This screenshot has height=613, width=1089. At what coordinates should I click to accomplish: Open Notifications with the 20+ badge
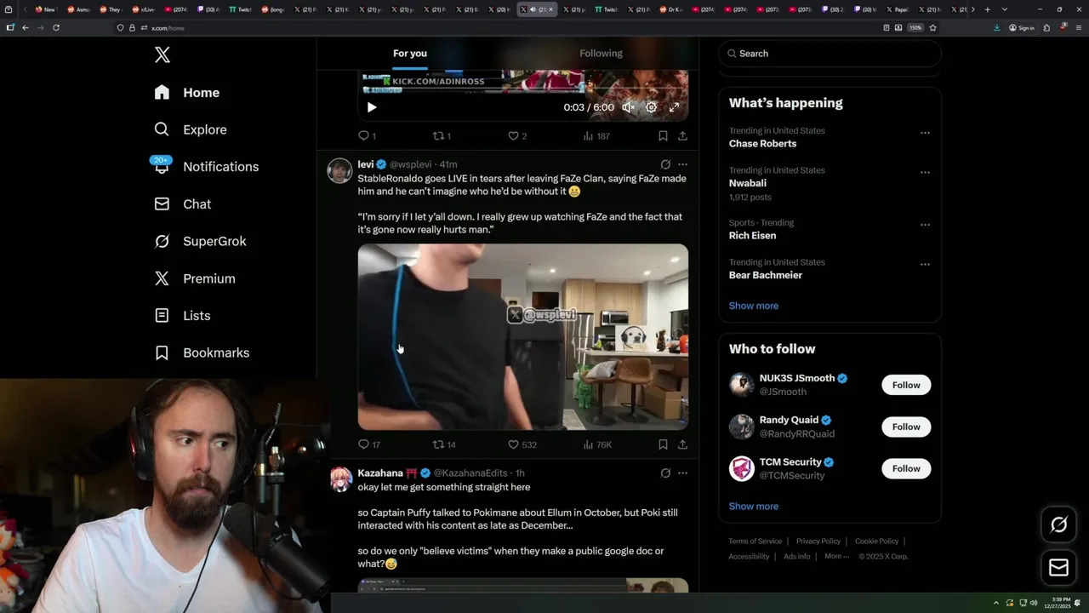click(x=205, y=167)
